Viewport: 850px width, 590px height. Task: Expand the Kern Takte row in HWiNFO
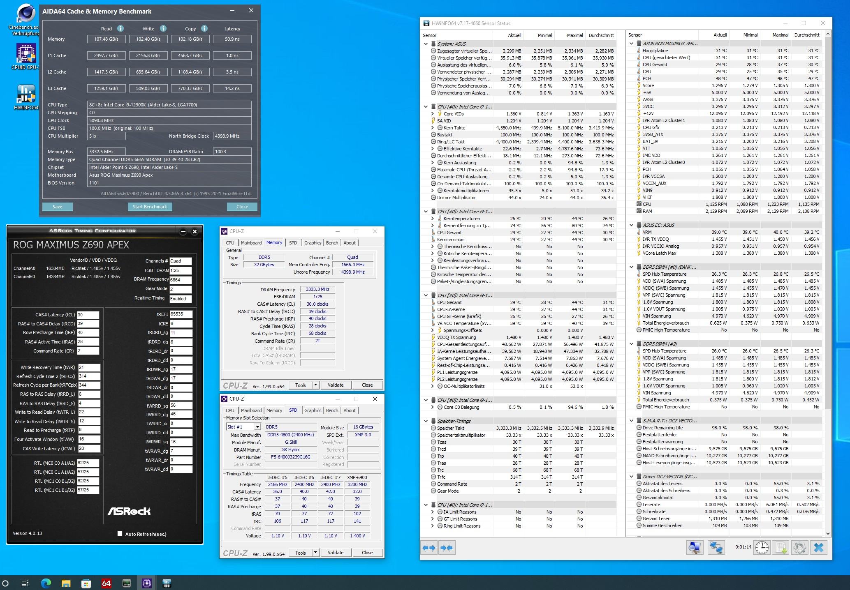432,128
